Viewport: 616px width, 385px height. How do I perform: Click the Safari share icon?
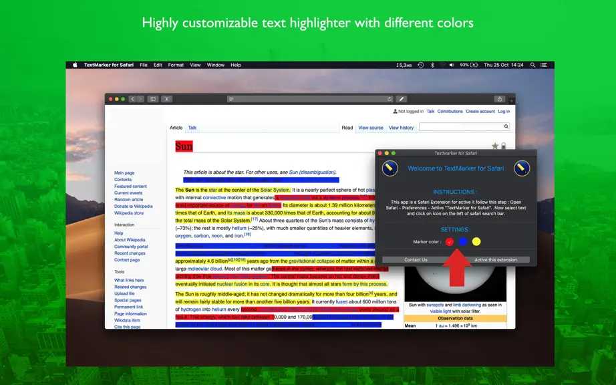(499, 99)
